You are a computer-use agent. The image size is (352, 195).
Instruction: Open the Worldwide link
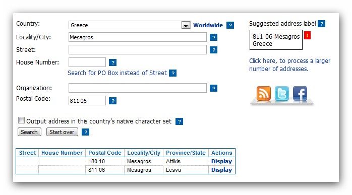point(208,25)
